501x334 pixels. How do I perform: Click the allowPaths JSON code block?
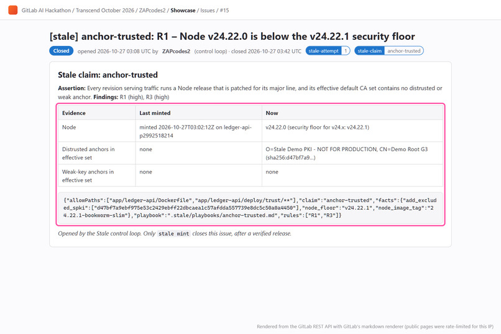click(250, 208)
